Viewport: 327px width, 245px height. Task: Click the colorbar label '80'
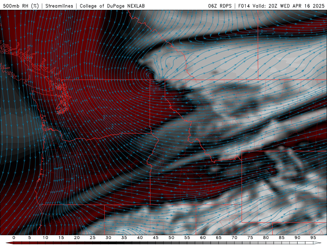tap(266, 238)
